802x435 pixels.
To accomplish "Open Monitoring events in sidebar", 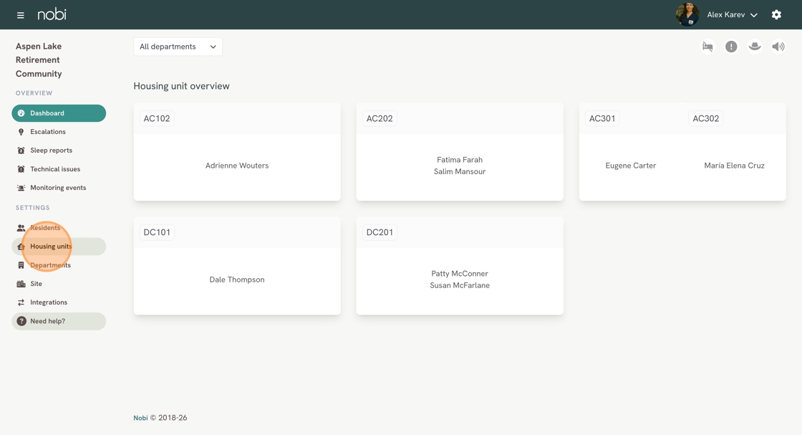I will pos(58,188).
